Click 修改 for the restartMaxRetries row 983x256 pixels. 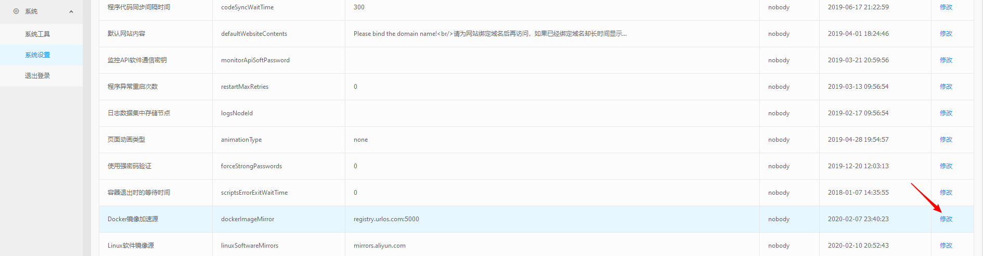coord(946,87)
